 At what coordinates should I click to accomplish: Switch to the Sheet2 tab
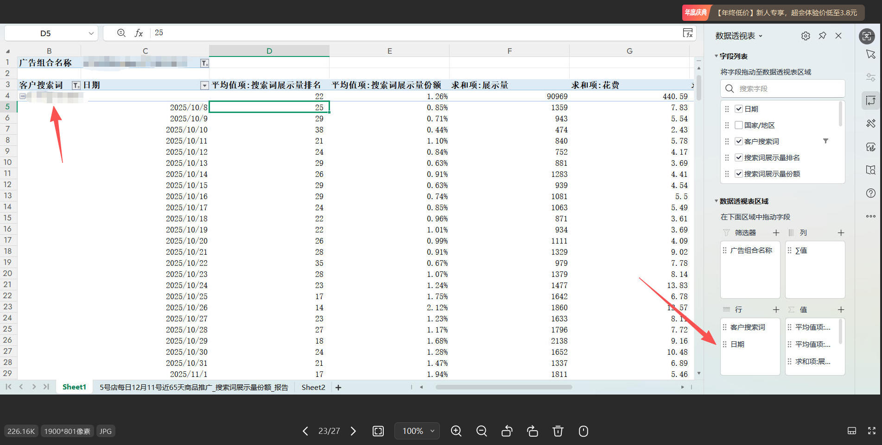[x=313, y=387]
